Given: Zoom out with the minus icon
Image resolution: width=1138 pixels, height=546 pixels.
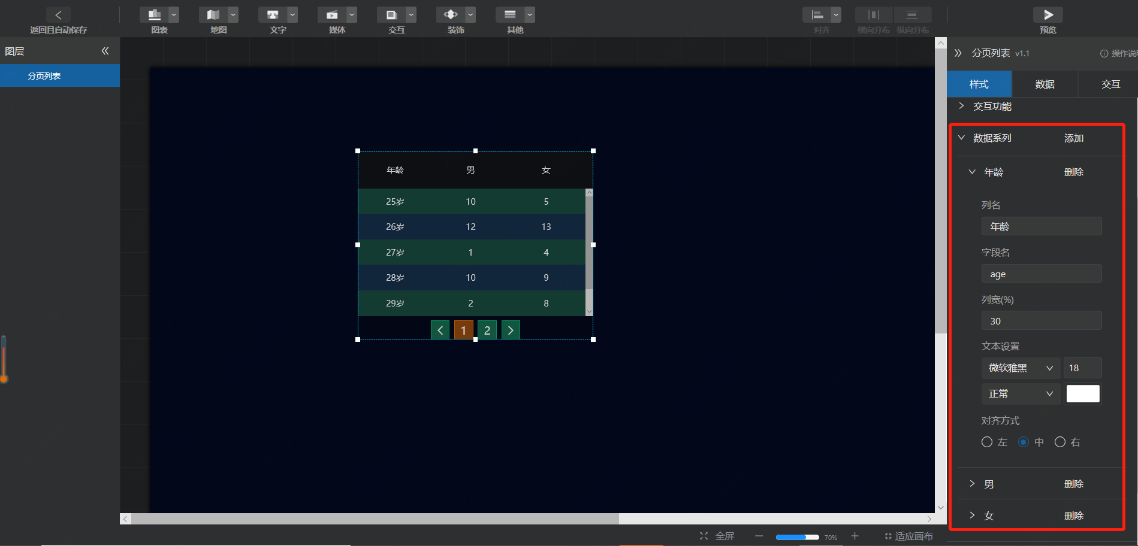Looking at the screenshot, I should [759, 536].
